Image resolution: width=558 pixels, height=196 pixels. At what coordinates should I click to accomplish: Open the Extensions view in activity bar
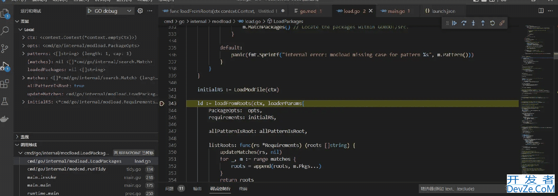5,84
